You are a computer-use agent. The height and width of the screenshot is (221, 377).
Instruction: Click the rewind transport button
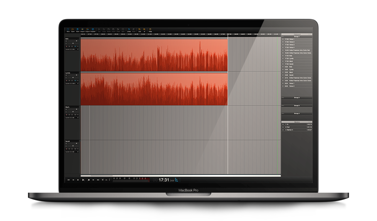click(x=73, y=180)
